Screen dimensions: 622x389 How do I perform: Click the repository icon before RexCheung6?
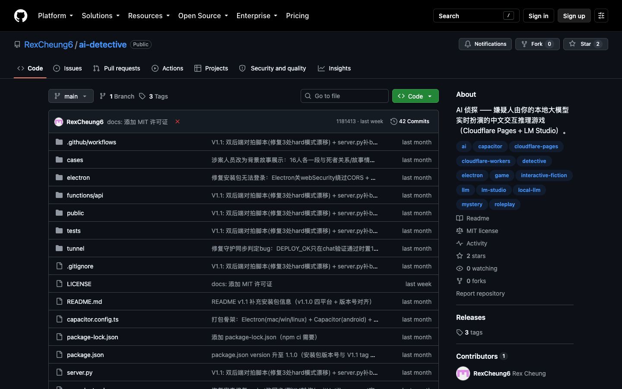tap(17, 45)
